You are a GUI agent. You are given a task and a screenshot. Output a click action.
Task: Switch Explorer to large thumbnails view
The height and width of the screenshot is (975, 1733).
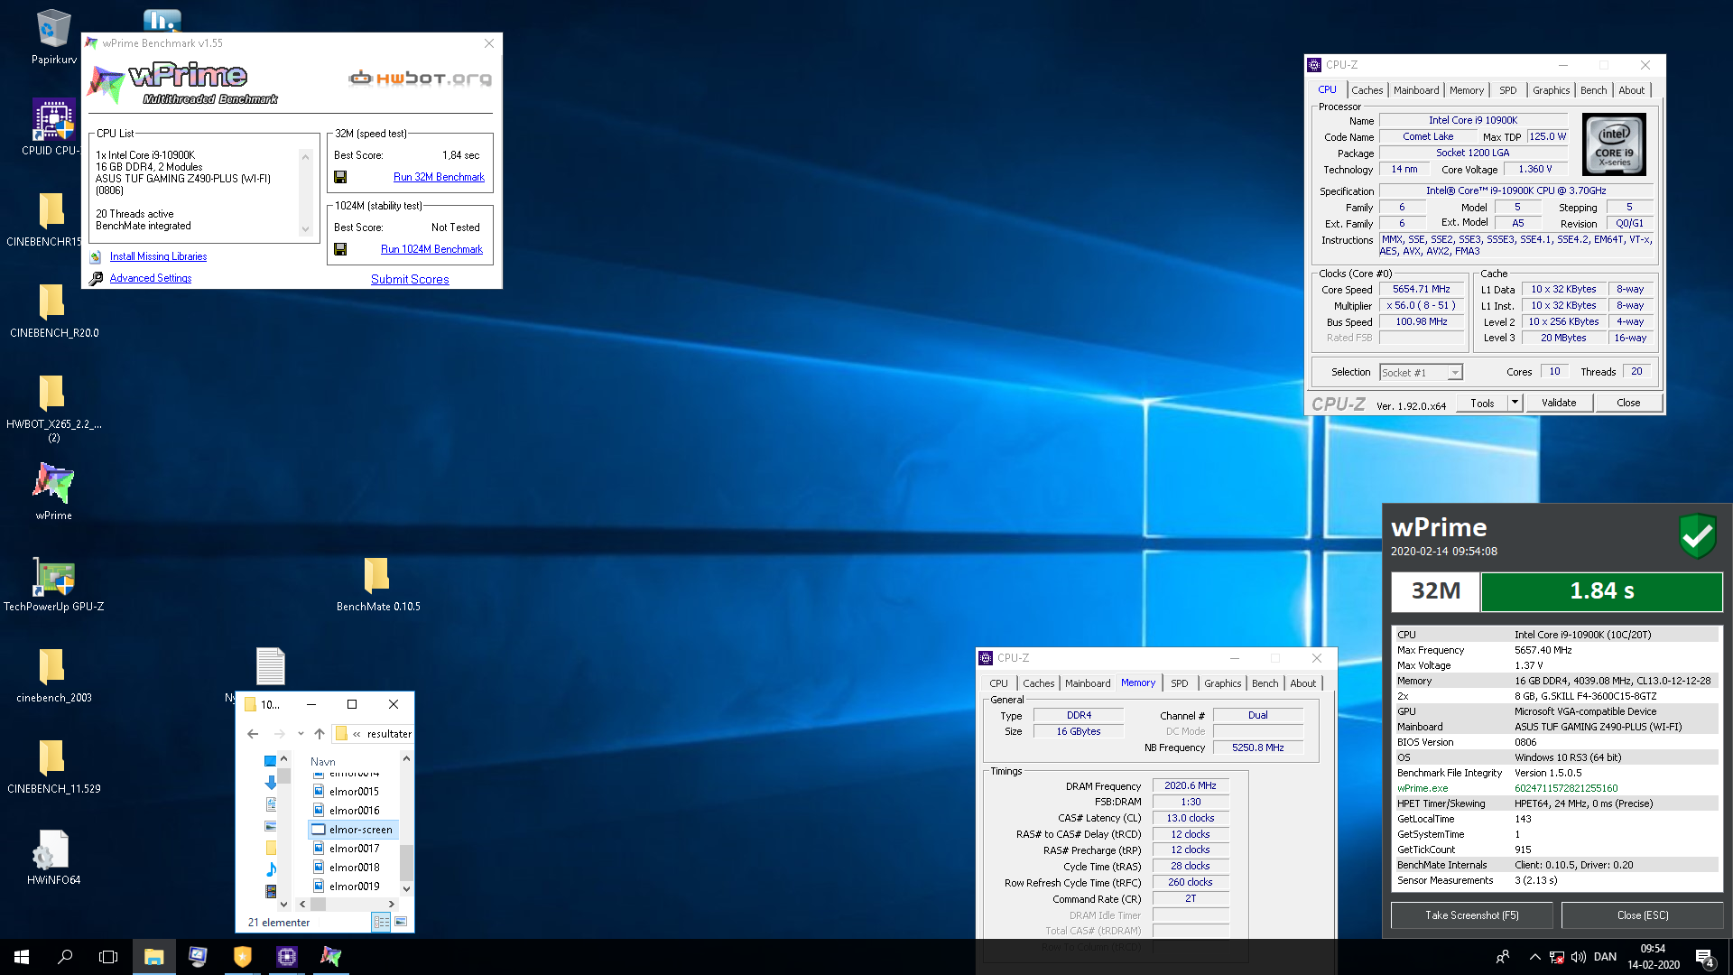[401, 922]
